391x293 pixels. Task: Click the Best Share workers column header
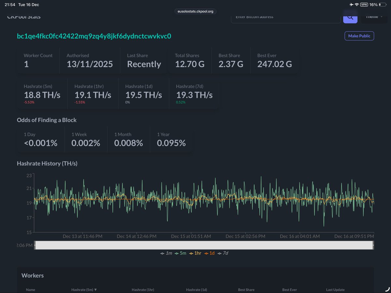(246, 290)
